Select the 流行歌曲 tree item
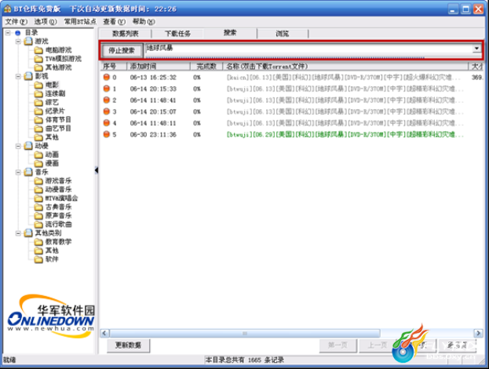This screenshot has height=369, width=489. pos(58,225)
